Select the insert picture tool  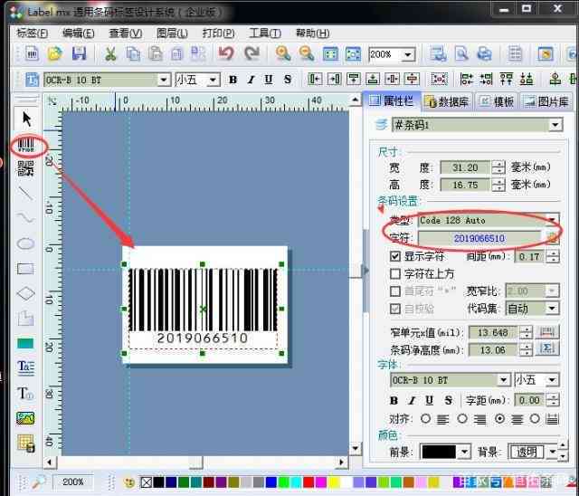(x=25, y=418)
